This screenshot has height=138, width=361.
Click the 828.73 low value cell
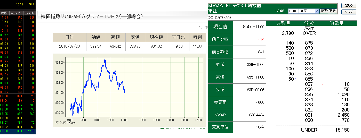point(135,46)
